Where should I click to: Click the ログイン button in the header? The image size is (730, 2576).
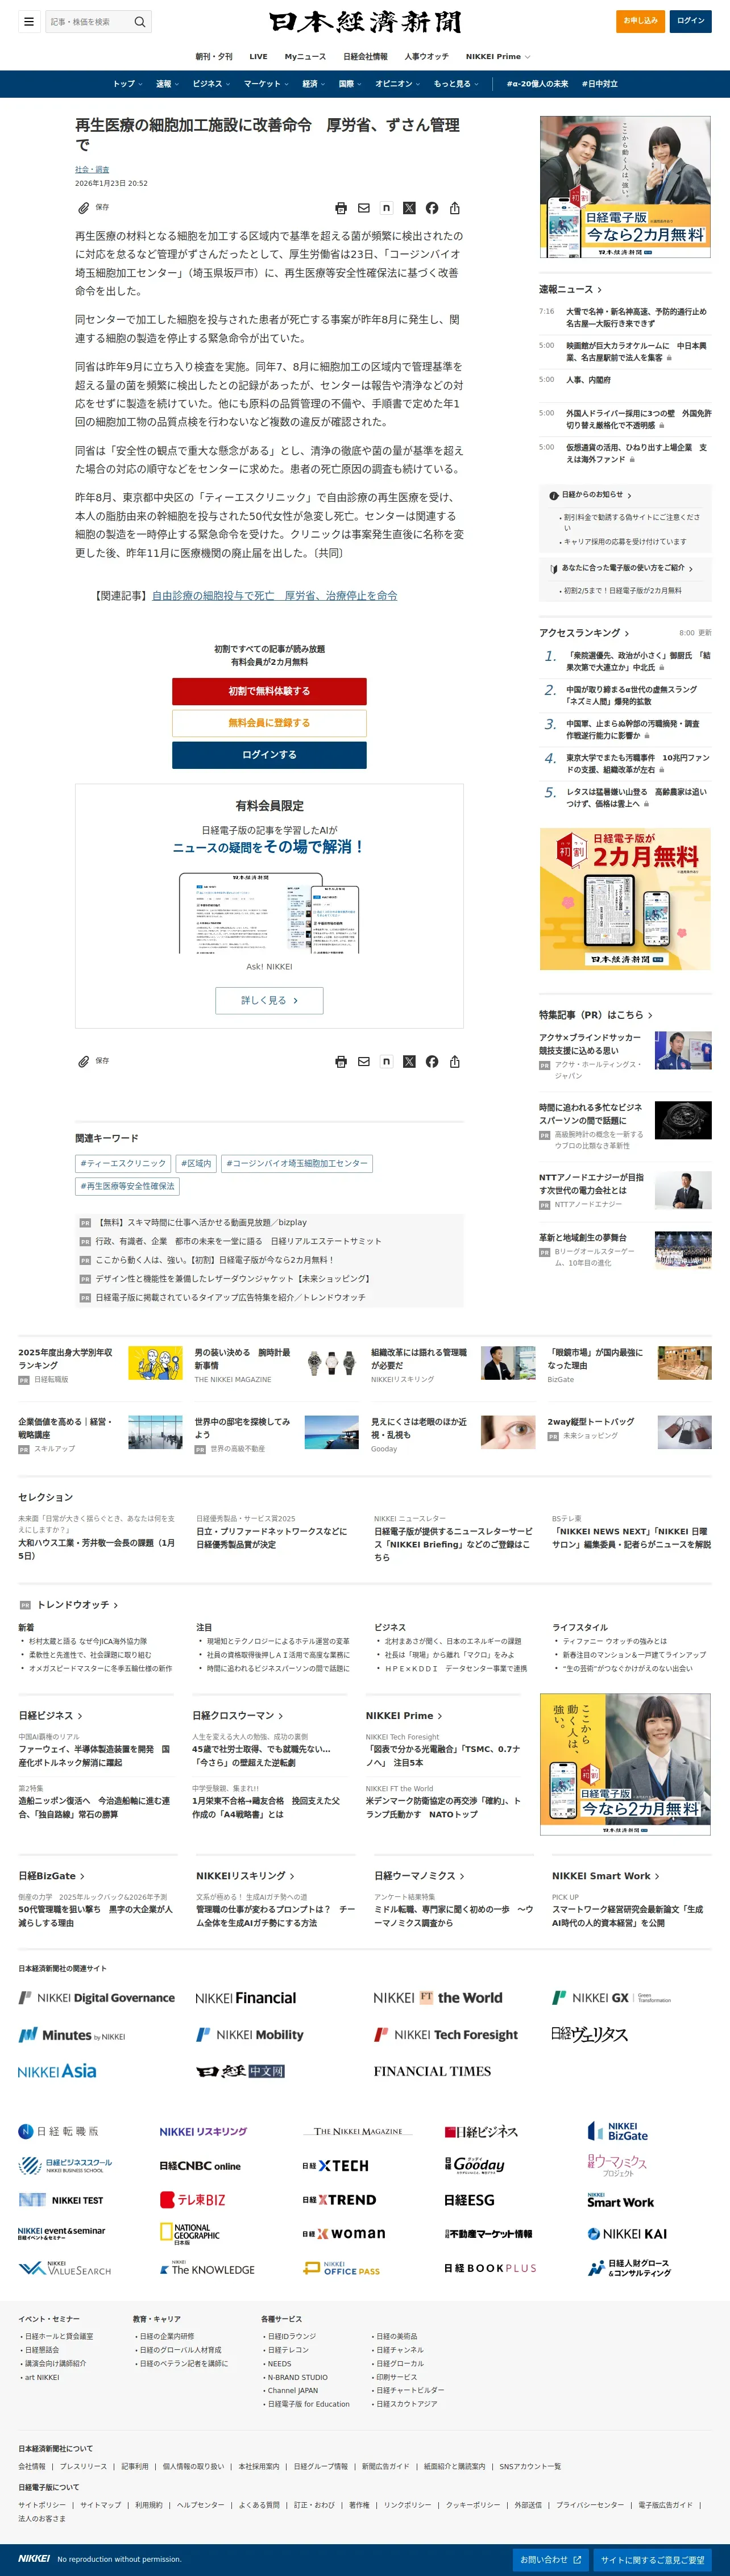point(691,21)
